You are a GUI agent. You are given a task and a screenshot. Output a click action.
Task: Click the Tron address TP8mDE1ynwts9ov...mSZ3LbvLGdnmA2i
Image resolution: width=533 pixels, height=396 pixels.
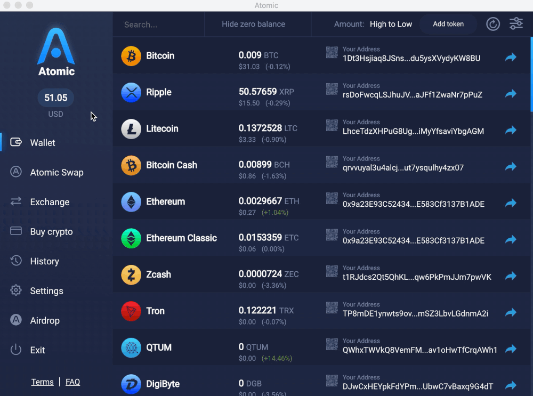(415, 313)
